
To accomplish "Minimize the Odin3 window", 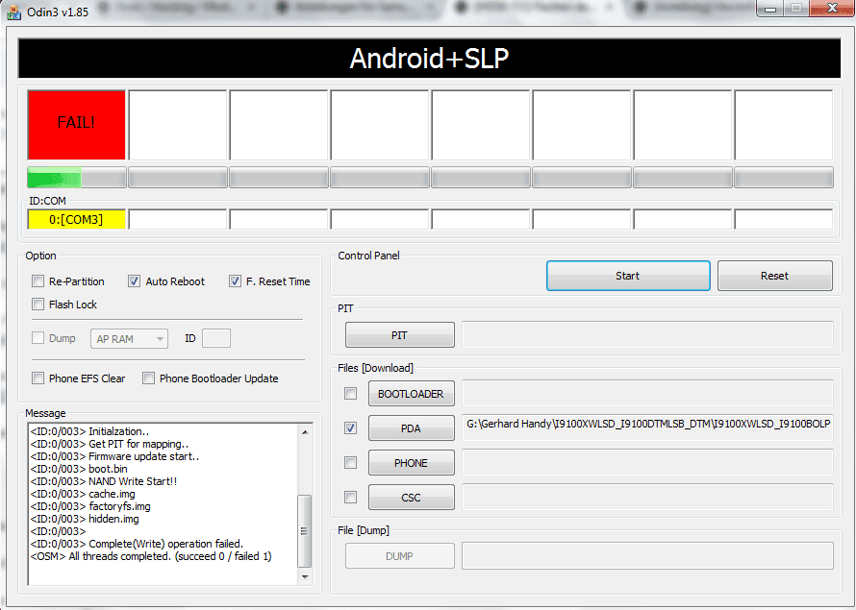I will pyautogui.click(x=770, y=9).
